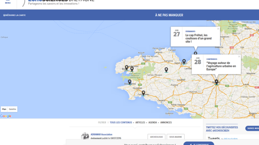
Task: Open the hamburger Menu icon
Action: point(8,2)
